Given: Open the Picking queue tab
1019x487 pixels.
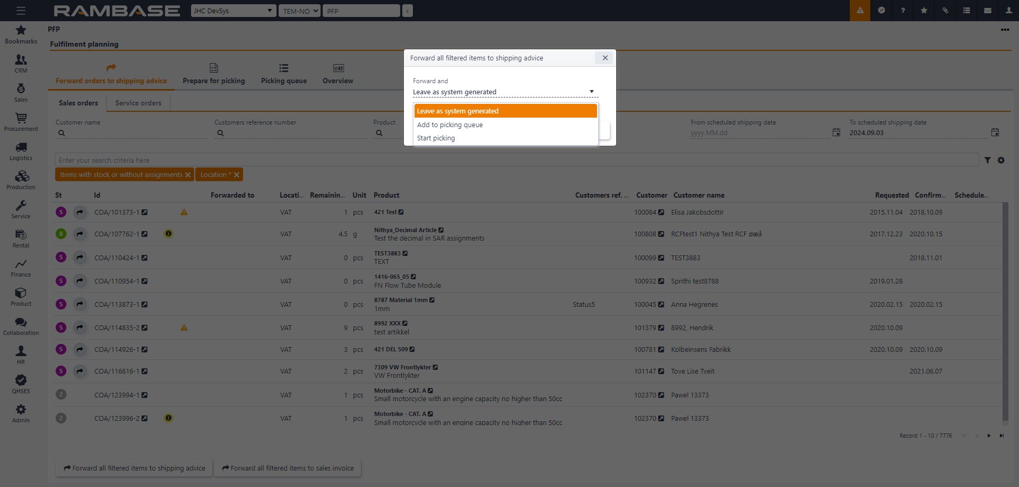Looking at the screenshot, I should pos(283,74).
